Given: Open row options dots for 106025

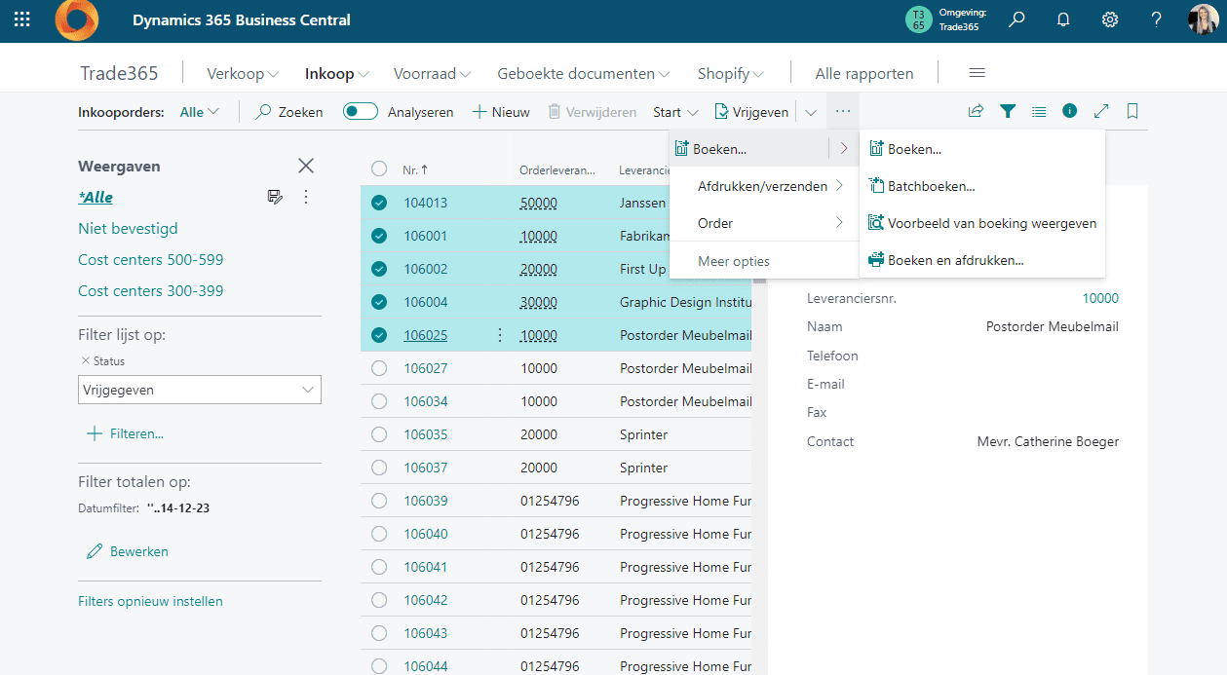Looking at the screenshot, I should pos(500,335).
